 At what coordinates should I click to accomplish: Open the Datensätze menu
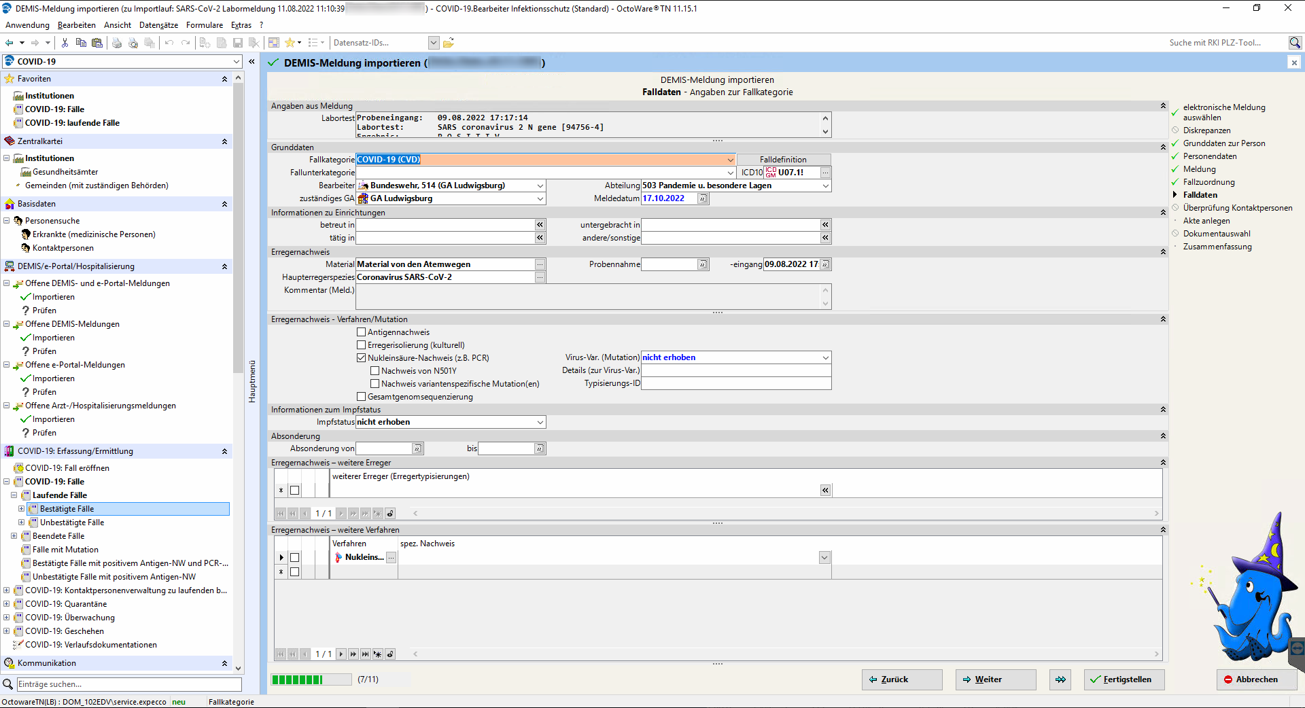coord(158,25)
